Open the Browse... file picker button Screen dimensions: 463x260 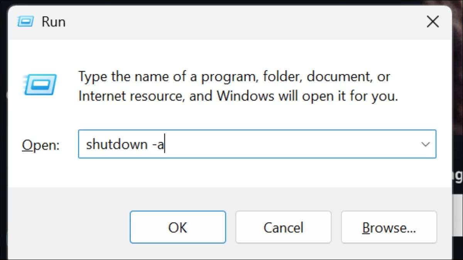tap(389, 227)
